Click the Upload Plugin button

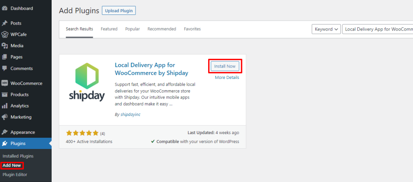[119, 11]
